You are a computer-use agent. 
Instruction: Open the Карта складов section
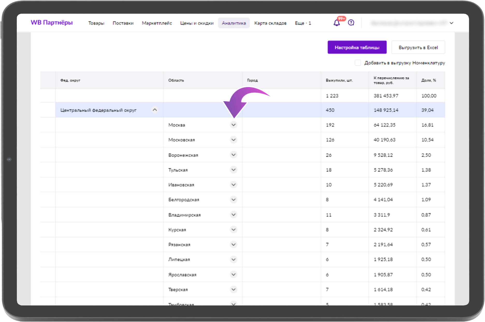(x=270, y=23)
